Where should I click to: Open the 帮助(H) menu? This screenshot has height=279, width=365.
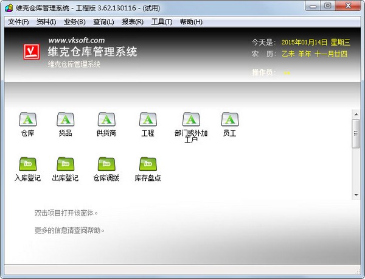click(x=191, y=22)
